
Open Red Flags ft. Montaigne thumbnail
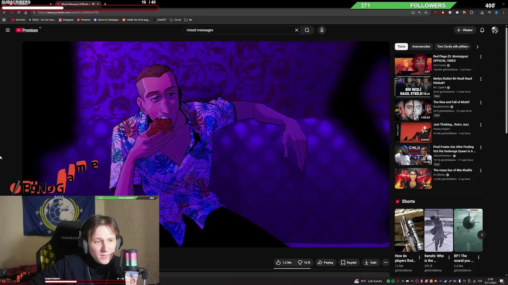[413, 65]
